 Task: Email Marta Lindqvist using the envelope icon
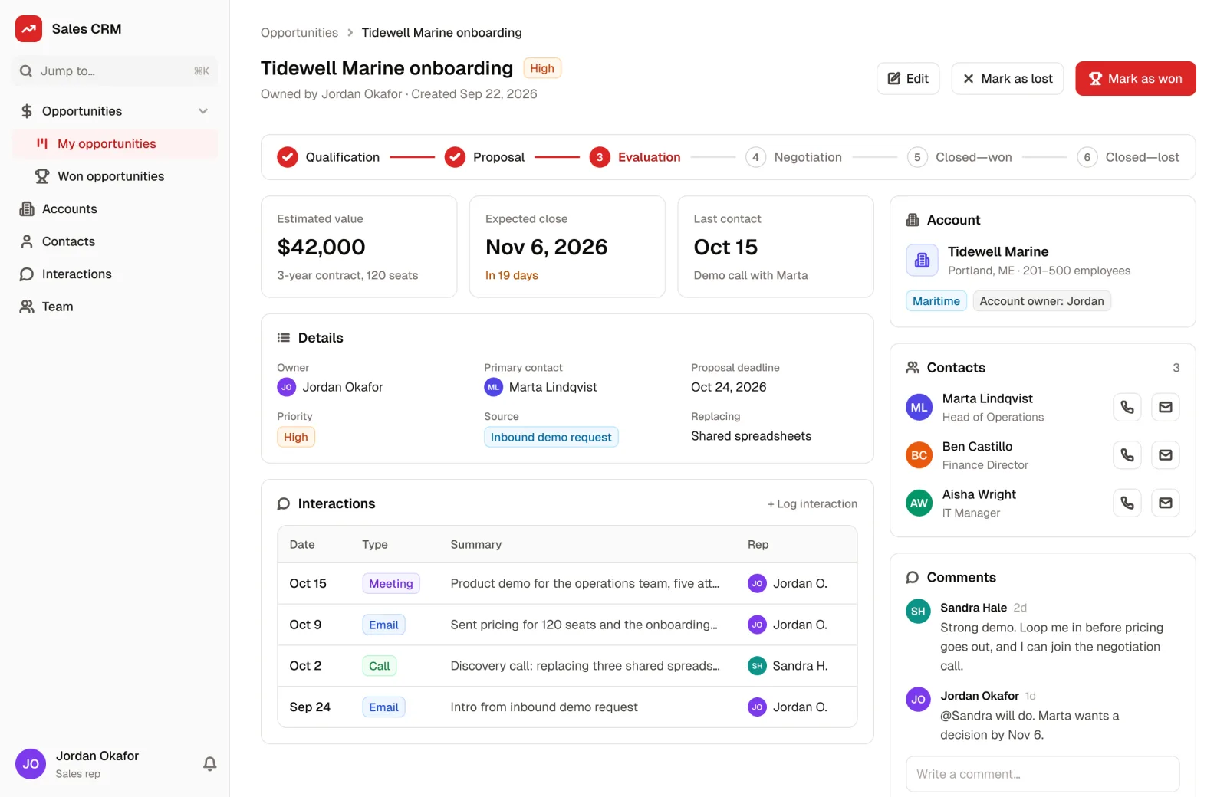1165,407
